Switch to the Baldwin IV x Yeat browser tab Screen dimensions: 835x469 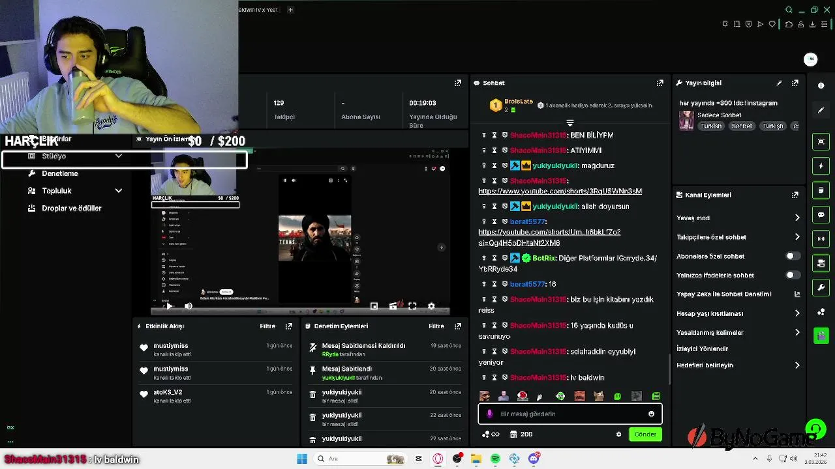[258, 10]
